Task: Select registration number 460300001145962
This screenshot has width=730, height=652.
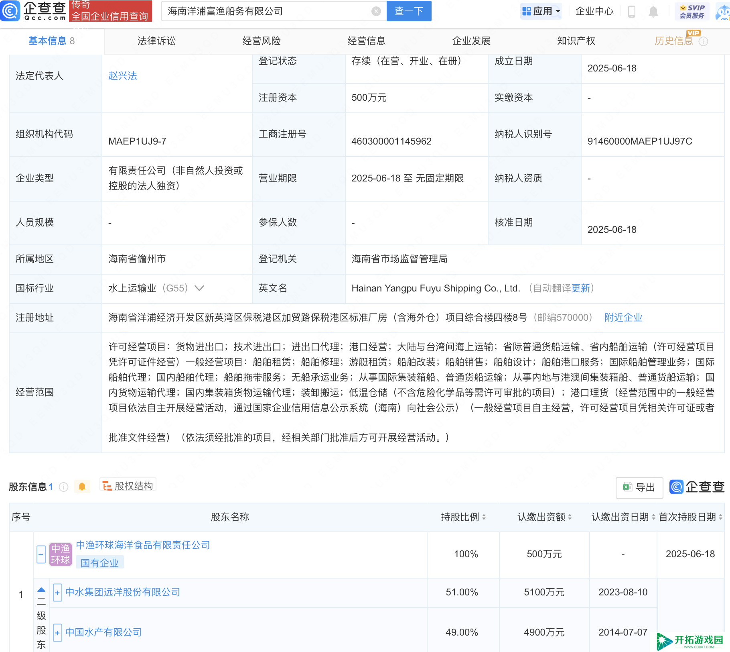Action: tap(391, 141)
